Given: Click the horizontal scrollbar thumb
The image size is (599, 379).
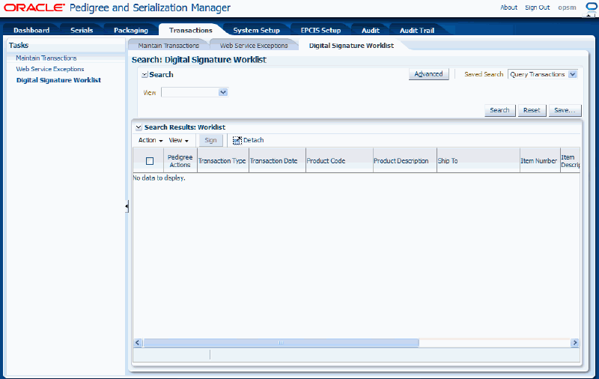Looking at the screenshot, I should coord(282,343).
